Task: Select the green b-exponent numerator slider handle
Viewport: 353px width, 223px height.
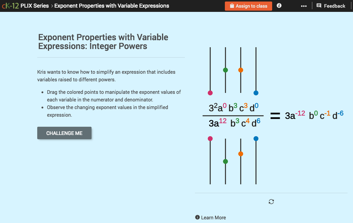Action: (x=225, y=70)
